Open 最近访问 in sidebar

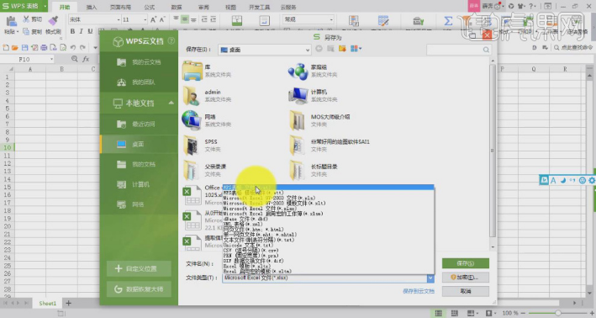coord(139,124)
